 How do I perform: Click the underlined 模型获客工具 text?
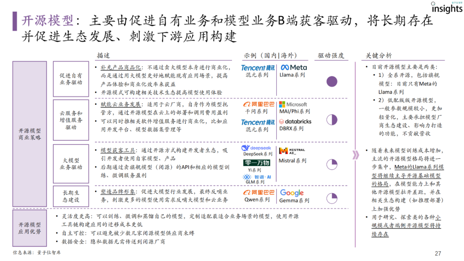point(117,150)
